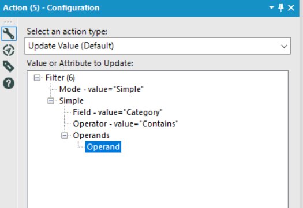Select Mode value Simple tree item
The image size is (303, 208).
101,89
